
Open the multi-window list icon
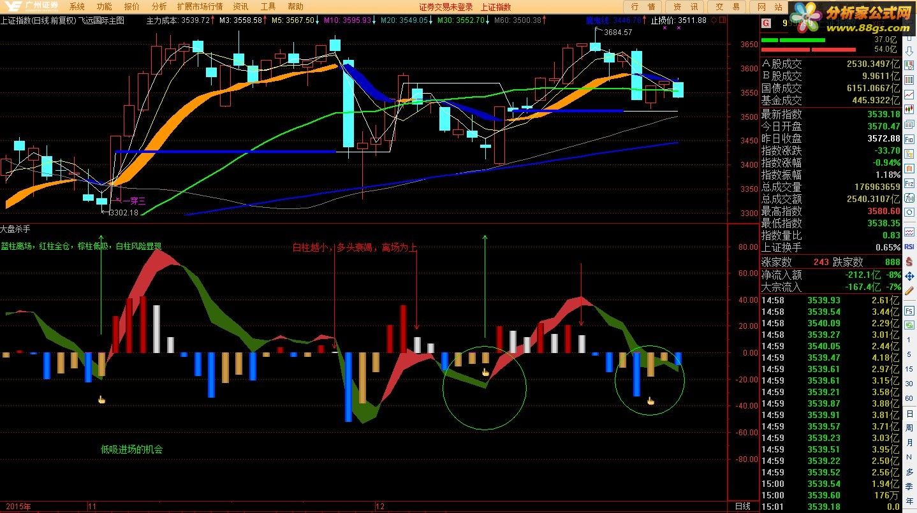click(909, 124)
